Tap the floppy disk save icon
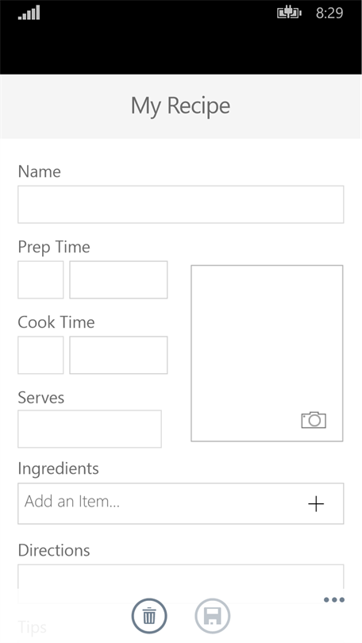 coord(213,616)
